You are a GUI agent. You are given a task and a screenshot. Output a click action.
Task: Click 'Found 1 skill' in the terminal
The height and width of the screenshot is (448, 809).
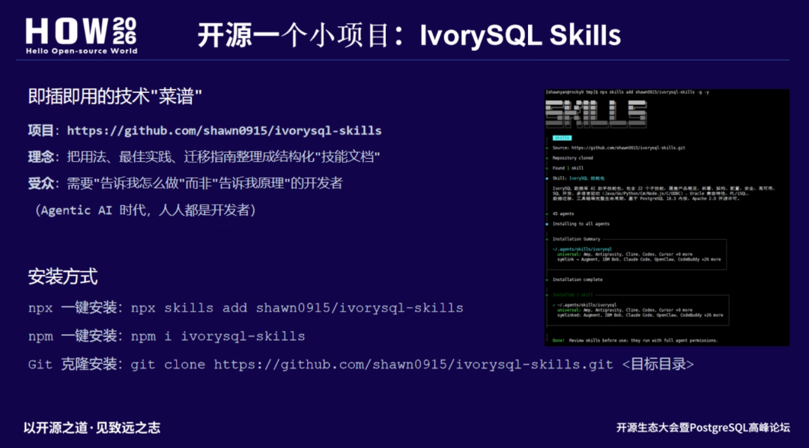pyautogui.click(x=566, y=168)
